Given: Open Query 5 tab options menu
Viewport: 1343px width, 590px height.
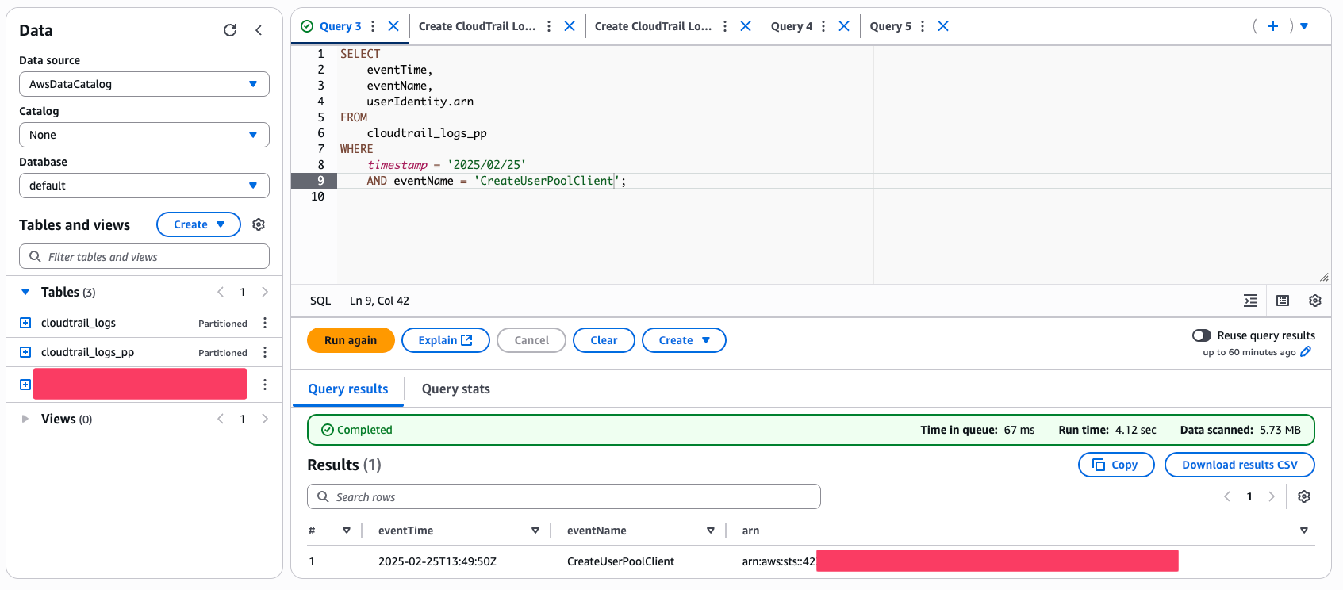Looking at the screenshot, I should (x=923, y=26).
